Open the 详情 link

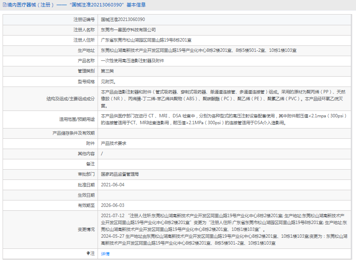(105, 254)
